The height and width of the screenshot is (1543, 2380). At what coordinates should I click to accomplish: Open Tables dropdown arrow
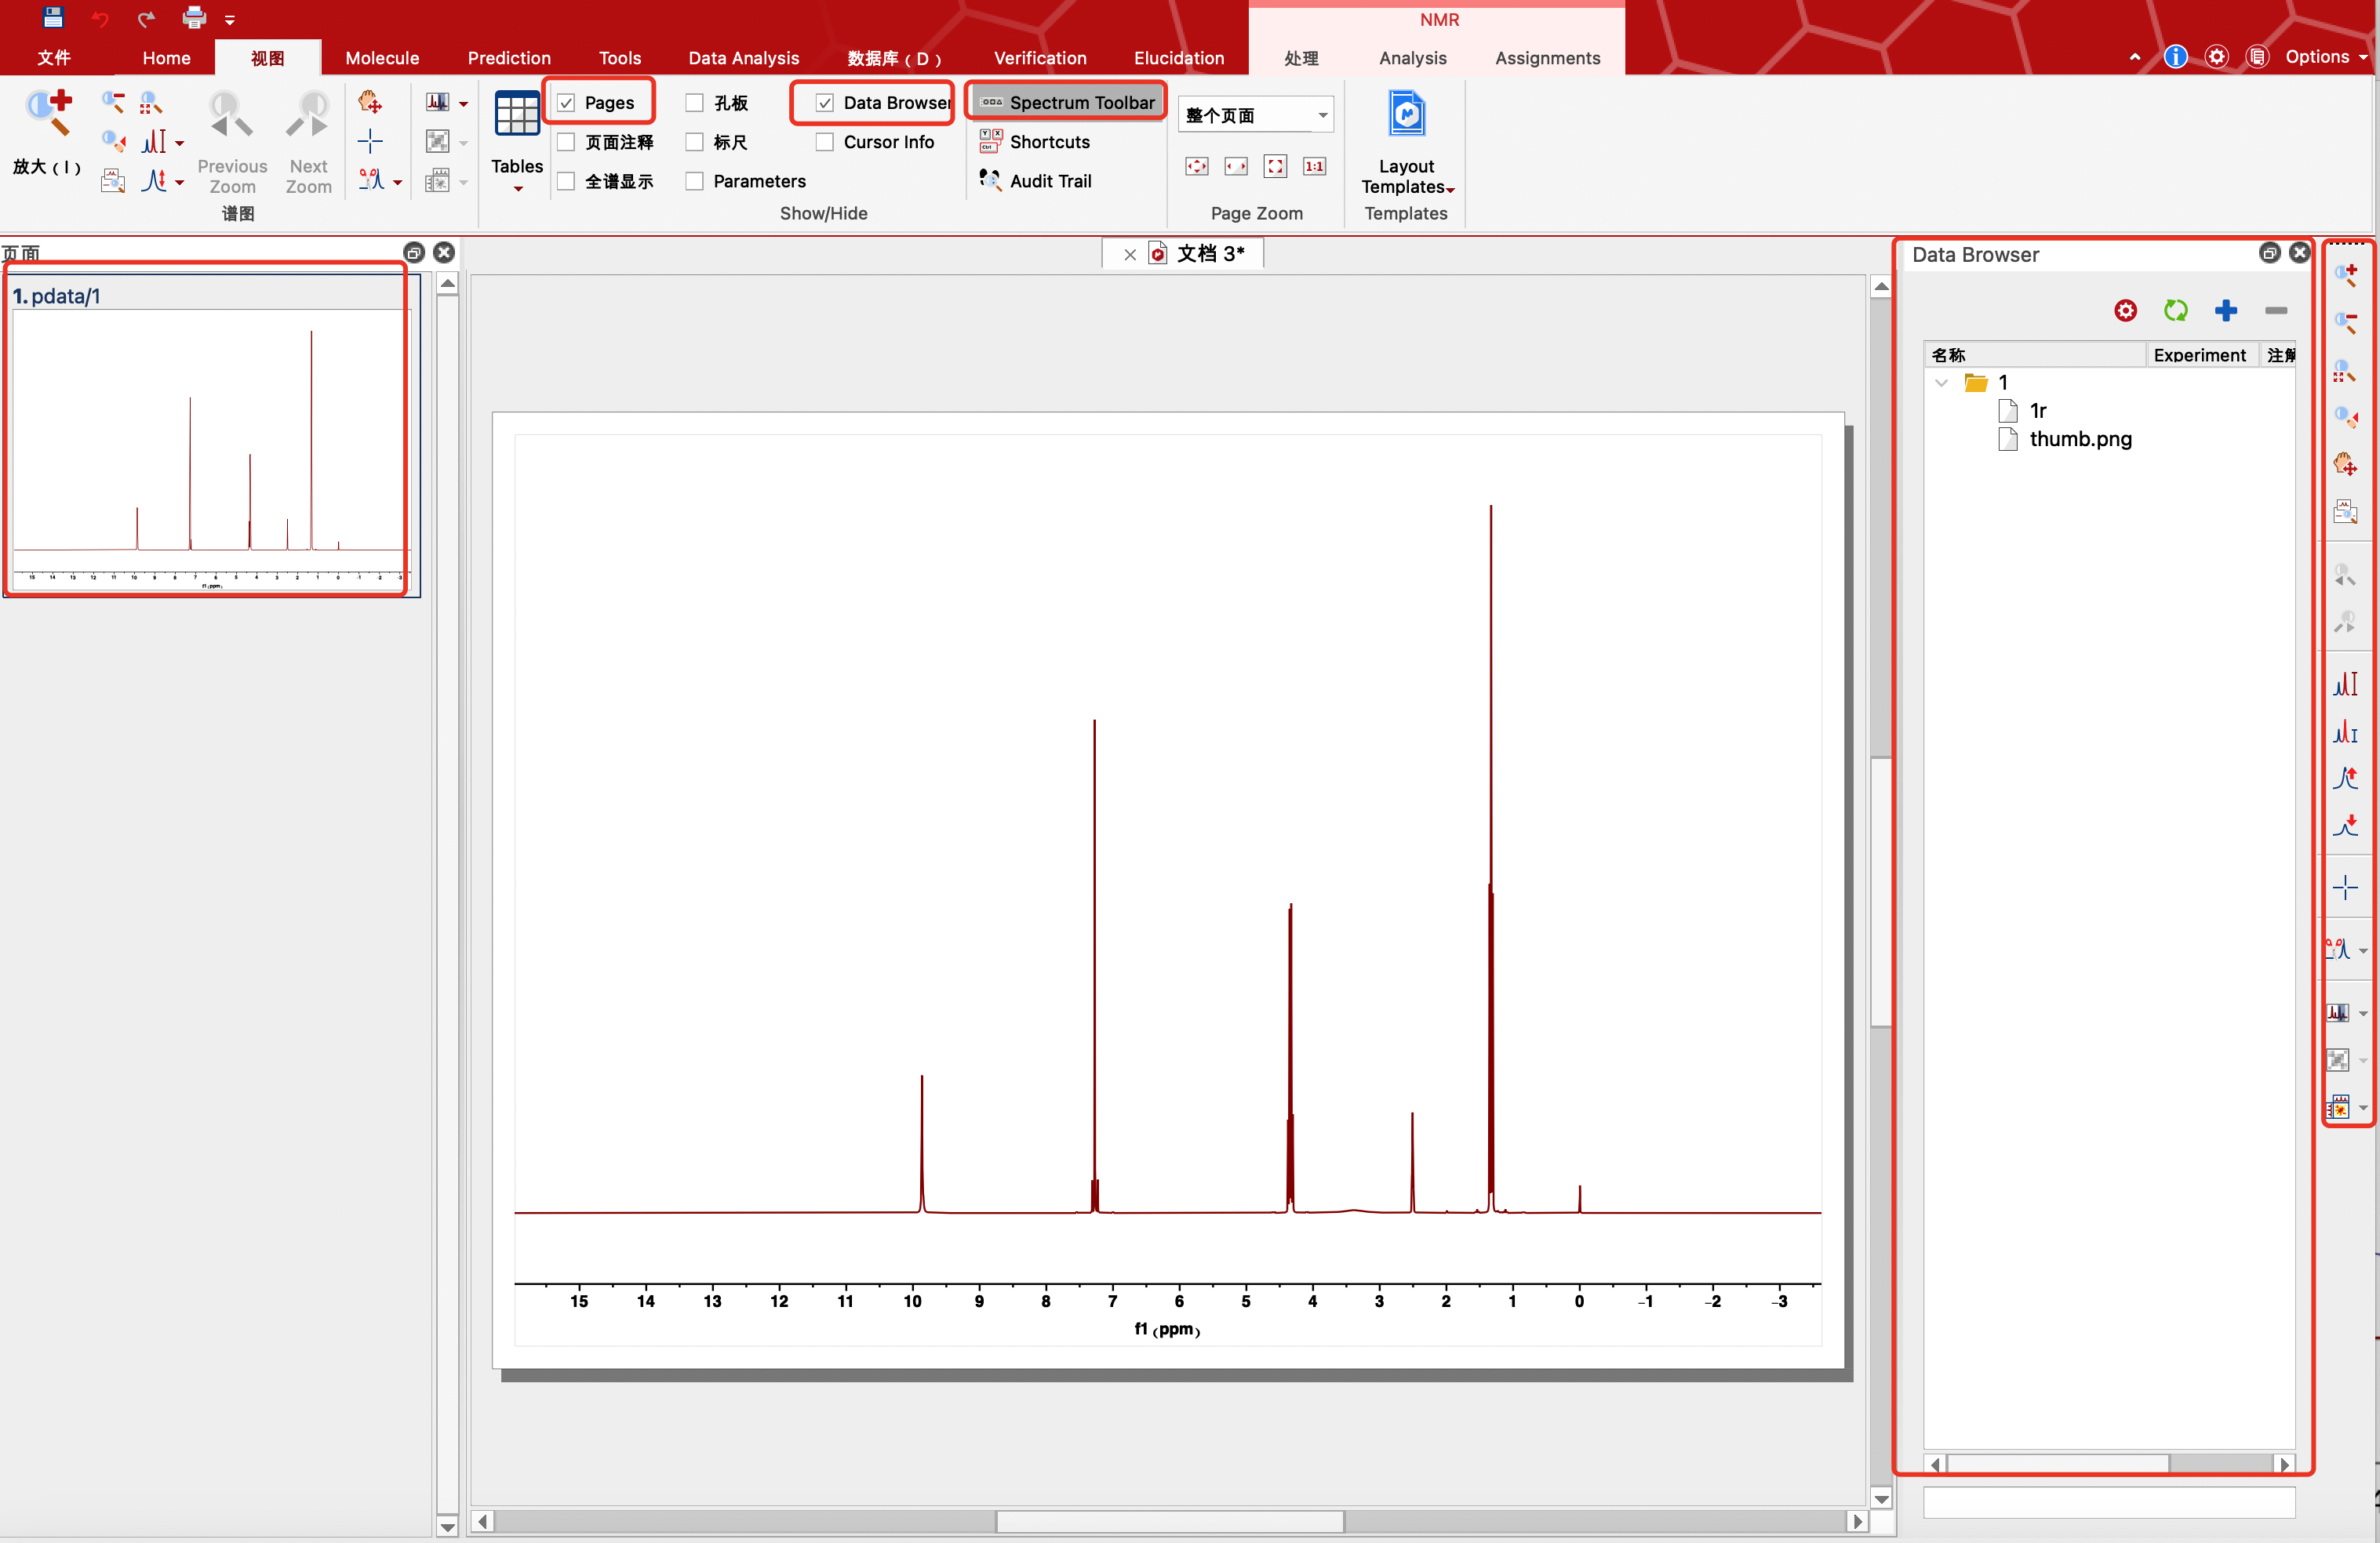[517, 189]
